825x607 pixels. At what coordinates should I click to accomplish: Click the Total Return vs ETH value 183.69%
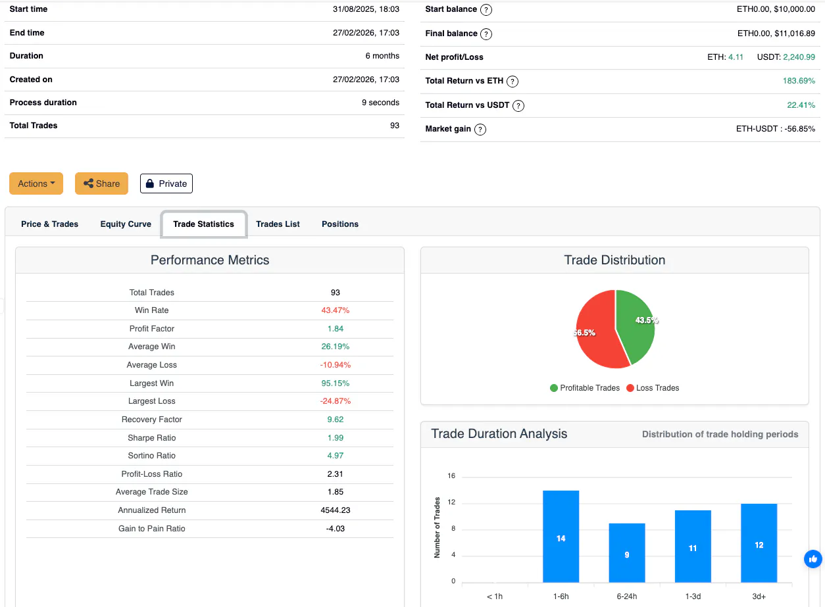(799, 81)
